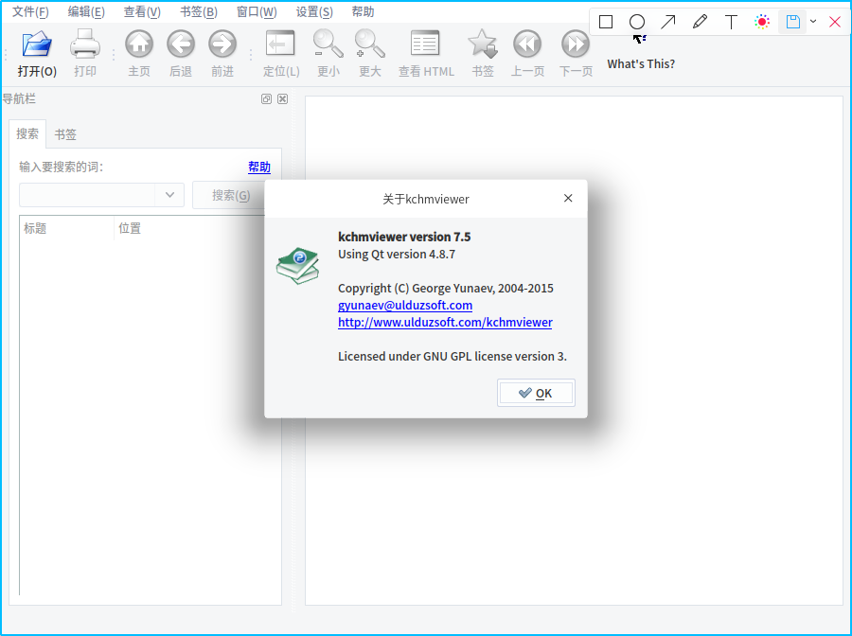This screenshot has width=852, height=636.
Task: Float the 导航栏 navigation panel
Action: tap(266, 98)
